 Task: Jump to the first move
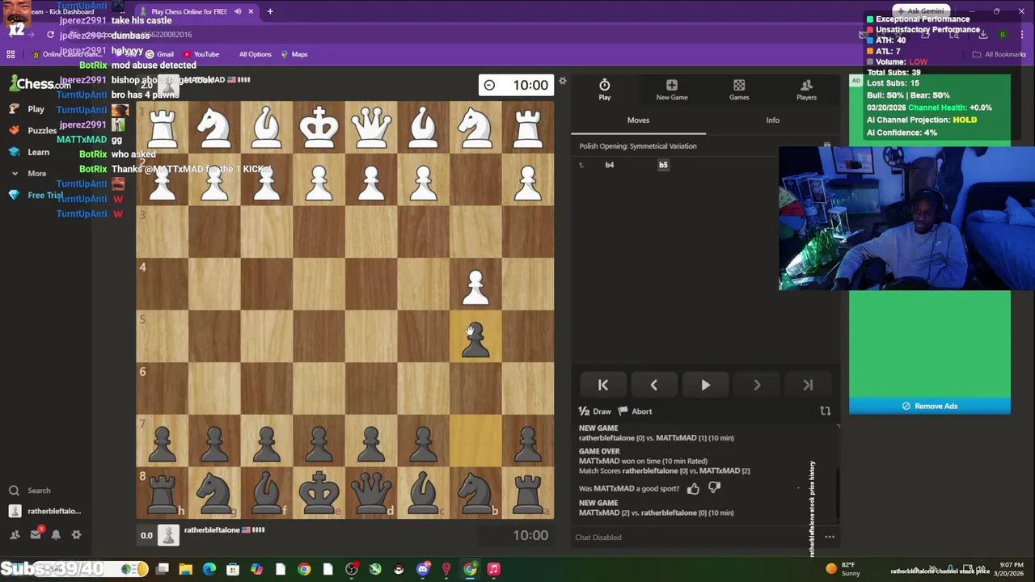click(x=602, y=386)
